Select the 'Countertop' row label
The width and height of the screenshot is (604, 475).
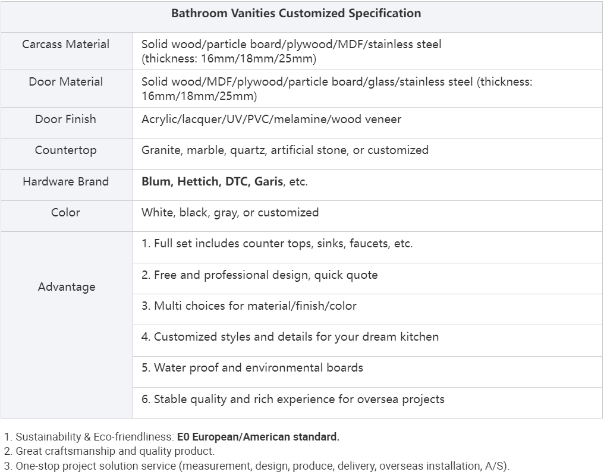(x=66, y=150)
